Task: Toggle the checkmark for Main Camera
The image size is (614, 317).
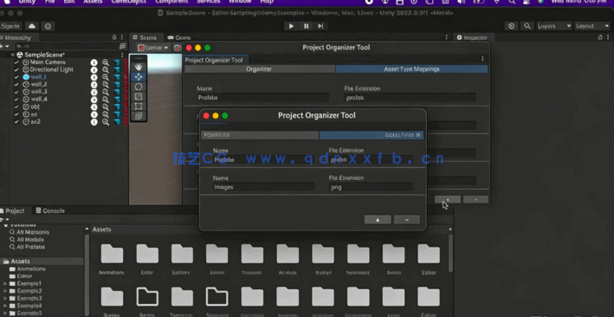Action: point(16,62)
